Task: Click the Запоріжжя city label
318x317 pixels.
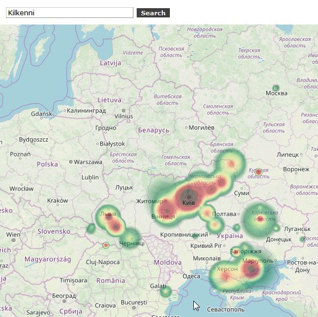Action: click(246, 252)
